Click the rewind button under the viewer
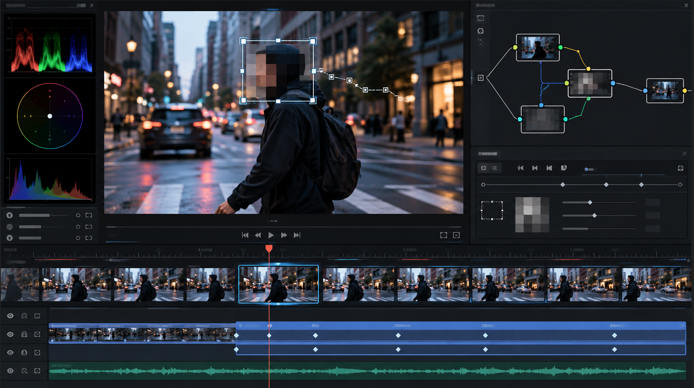Viewport: 694px width, 388px height. pos(258,235)
